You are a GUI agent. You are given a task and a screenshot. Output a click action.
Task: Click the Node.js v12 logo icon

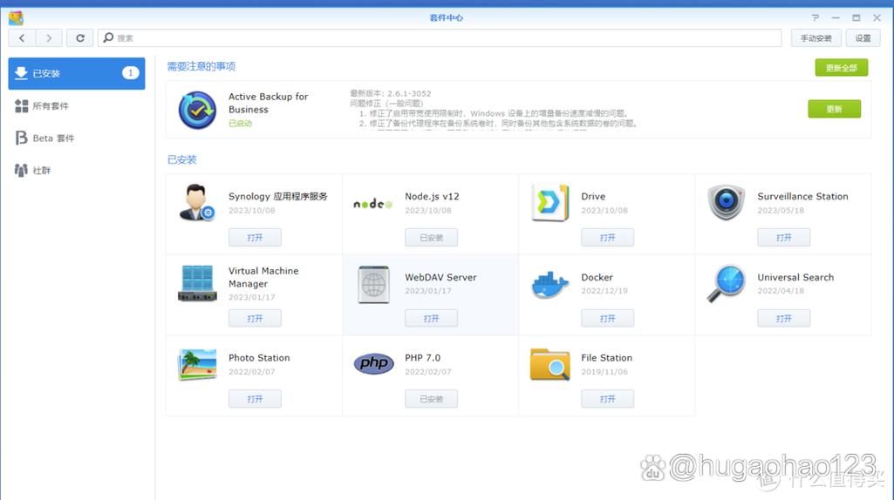point(373,203)
